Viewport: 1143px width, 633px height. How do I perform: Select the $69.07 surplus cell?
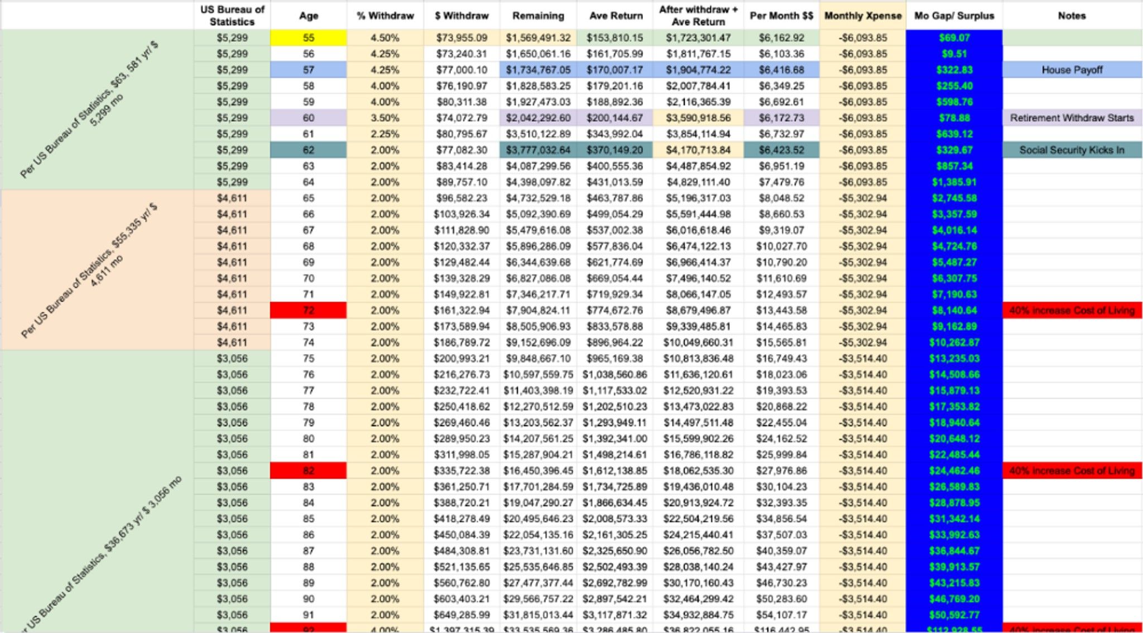pyautogui.click(x=954, y=38)
